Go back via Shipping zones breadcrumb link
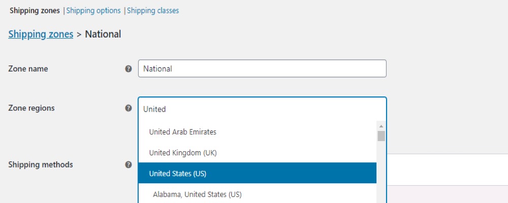This screenshot has width=508, height=203. (x=41, y=34)
